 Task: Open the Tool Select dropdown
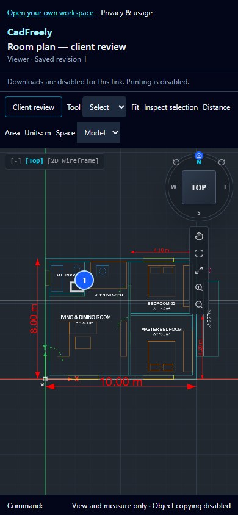pyautogui.click(x=104, y=107)
